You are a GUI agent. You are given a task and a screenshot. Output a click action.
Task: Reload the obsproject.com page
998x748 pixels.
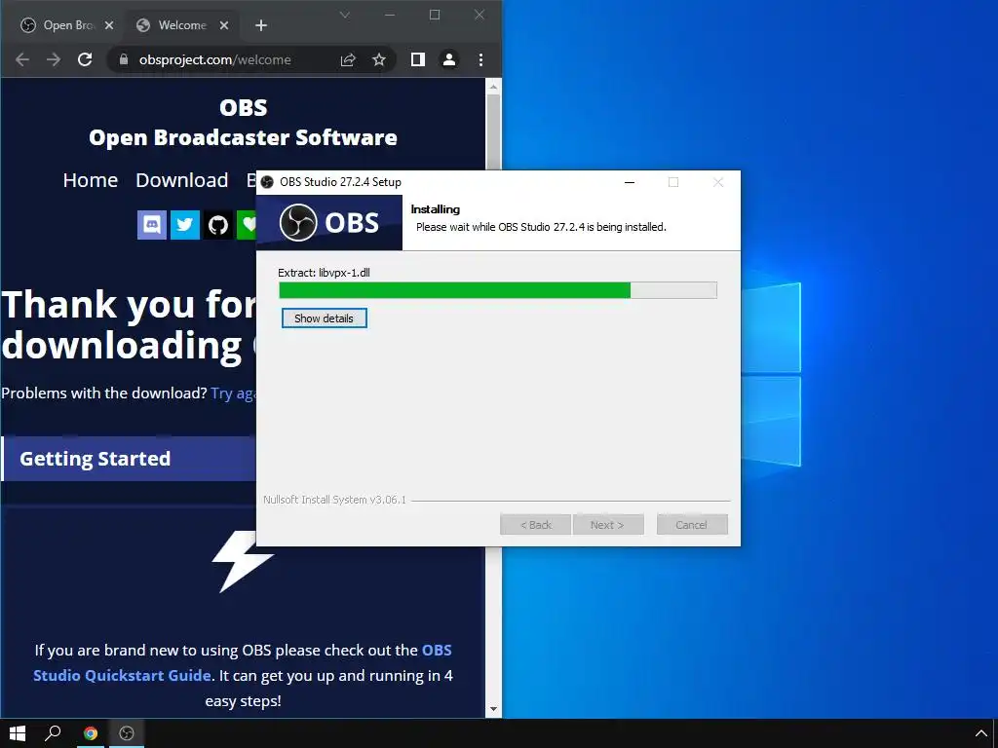pyautogui.click(x=85, y=59)
